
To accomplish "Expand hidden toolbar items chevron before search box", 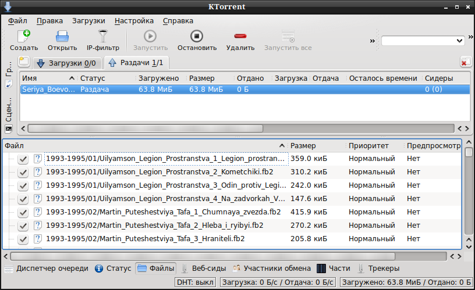I will coord(373,41).
